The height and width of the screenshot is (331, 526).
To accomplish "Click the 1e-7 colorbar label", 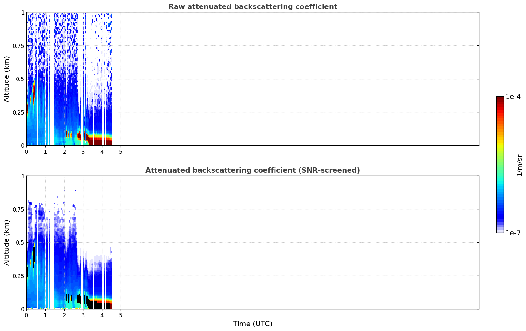I will pyautogui.click(x=513, y=233).
